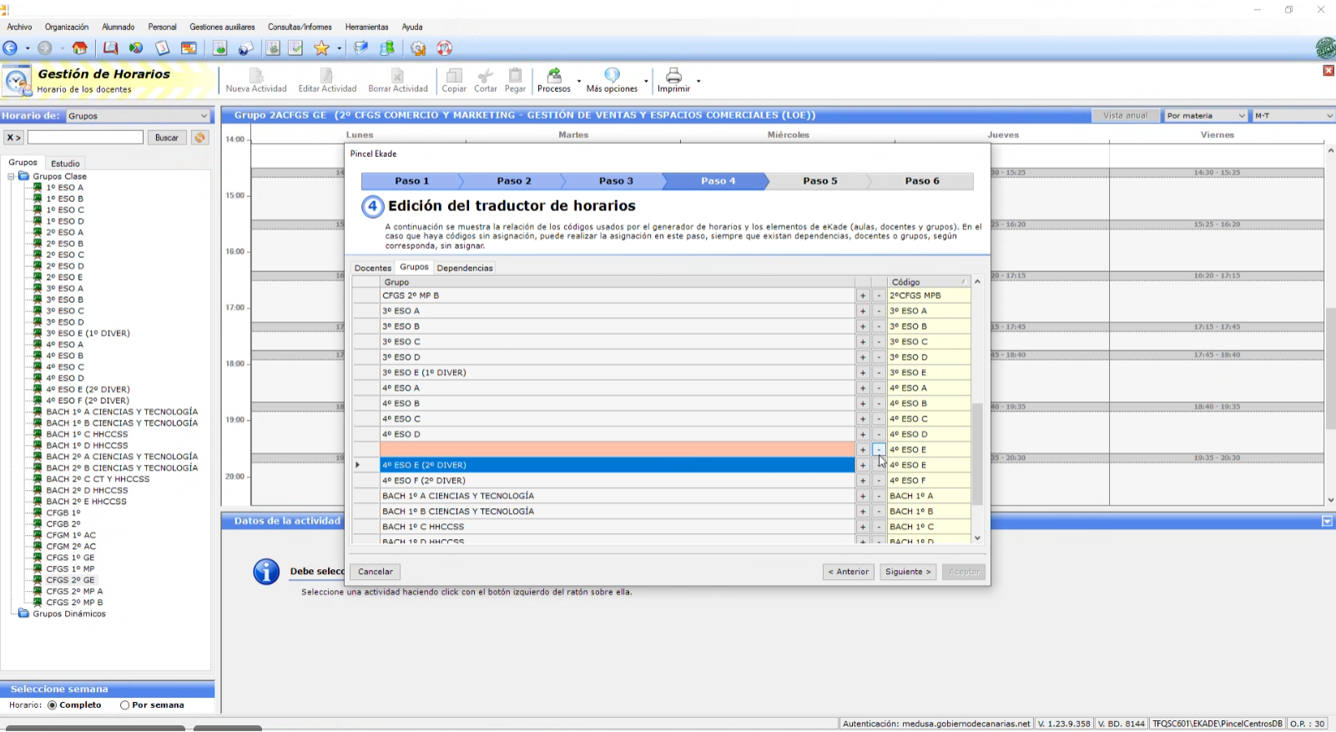Viewport: 1336px width, 732px height.
Task: Switch to the Estudio tab in the left panel
Action: [65, 164]
